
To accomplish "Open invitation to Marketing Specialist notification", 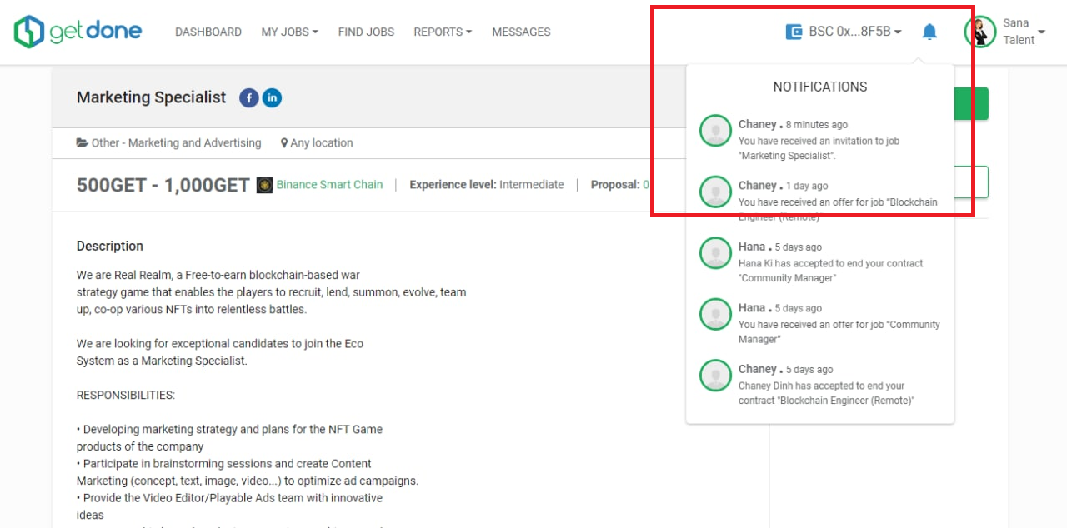I will (820, 139).
